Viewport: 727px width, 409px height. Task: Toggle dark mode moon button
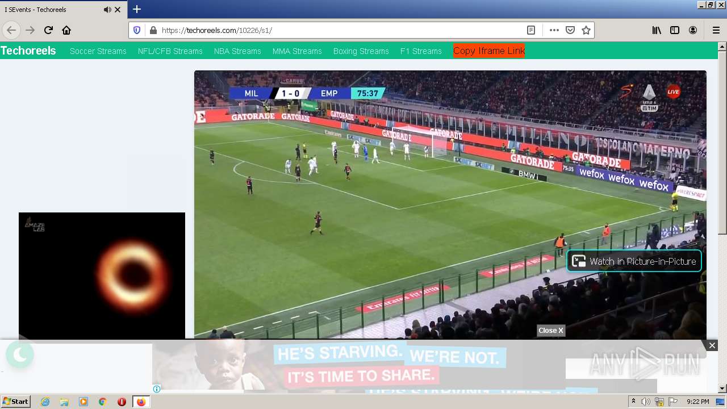click(x=20, y=355)
